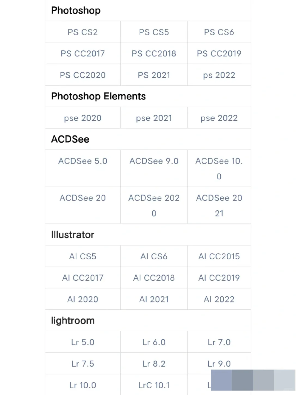This screenshot has height=395, width=296.
Task: Open Lr 5.0 link
Action: pos(83,342)
